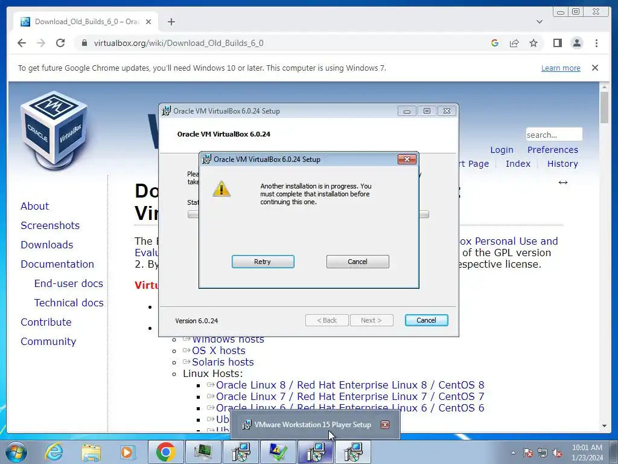Image resolution: width=618 pixels, height=464 pixels.
Task: Open Chrome profile avatar menu
Action: click(576, 43)
